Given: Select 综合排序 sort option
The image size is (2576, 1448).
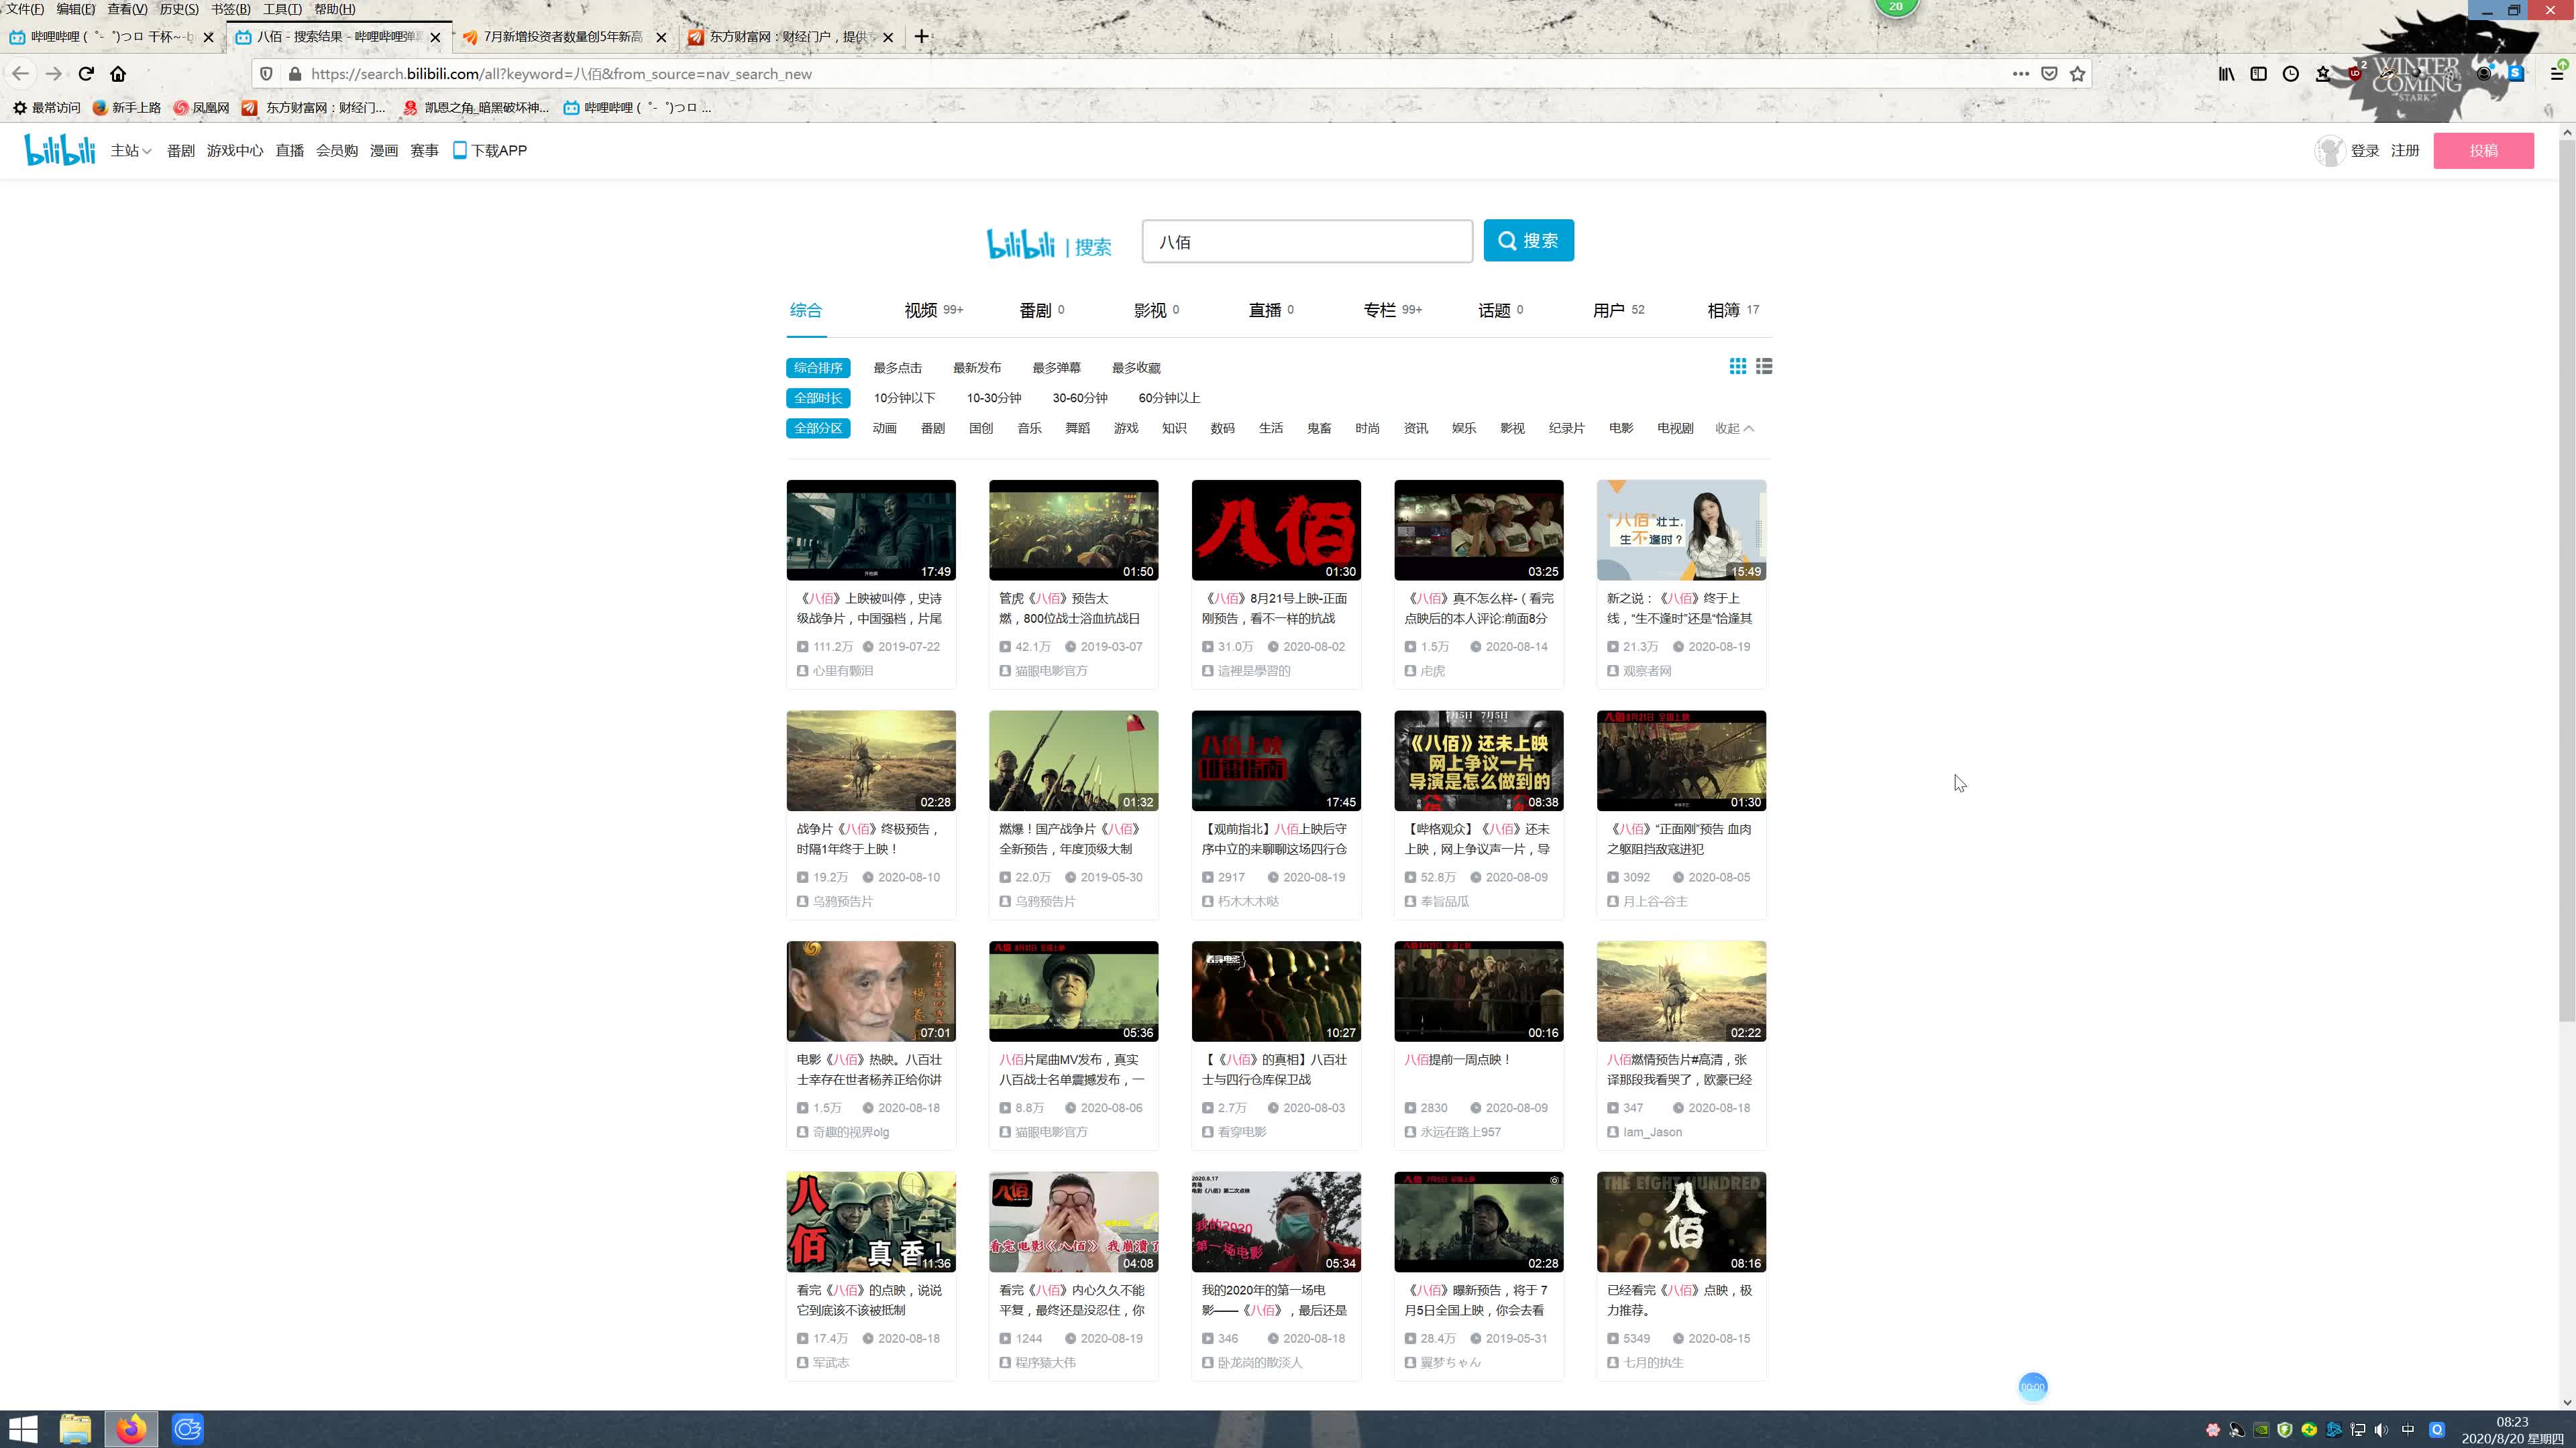Looking at the screenshot, I should click(818, 368).
